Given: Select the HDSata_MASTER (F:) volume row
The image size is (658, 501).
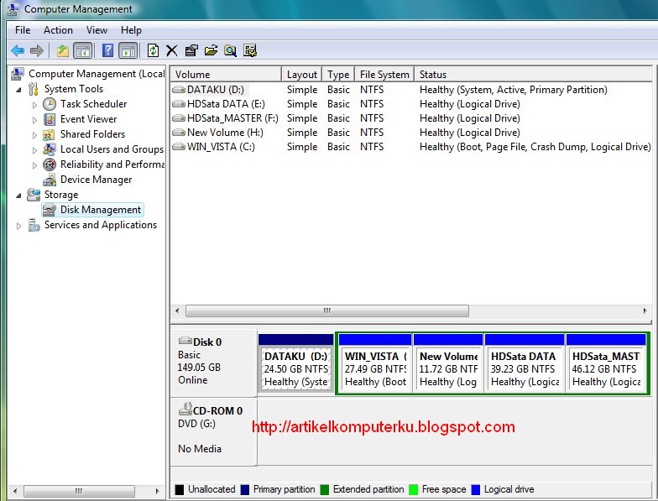Looking at the screenshot, I should pyautogui.click(x=411, y=118).
